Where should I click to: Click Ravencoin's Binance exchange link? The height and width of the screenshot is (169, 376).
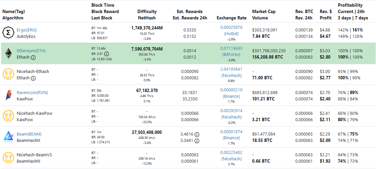(231, 96)
